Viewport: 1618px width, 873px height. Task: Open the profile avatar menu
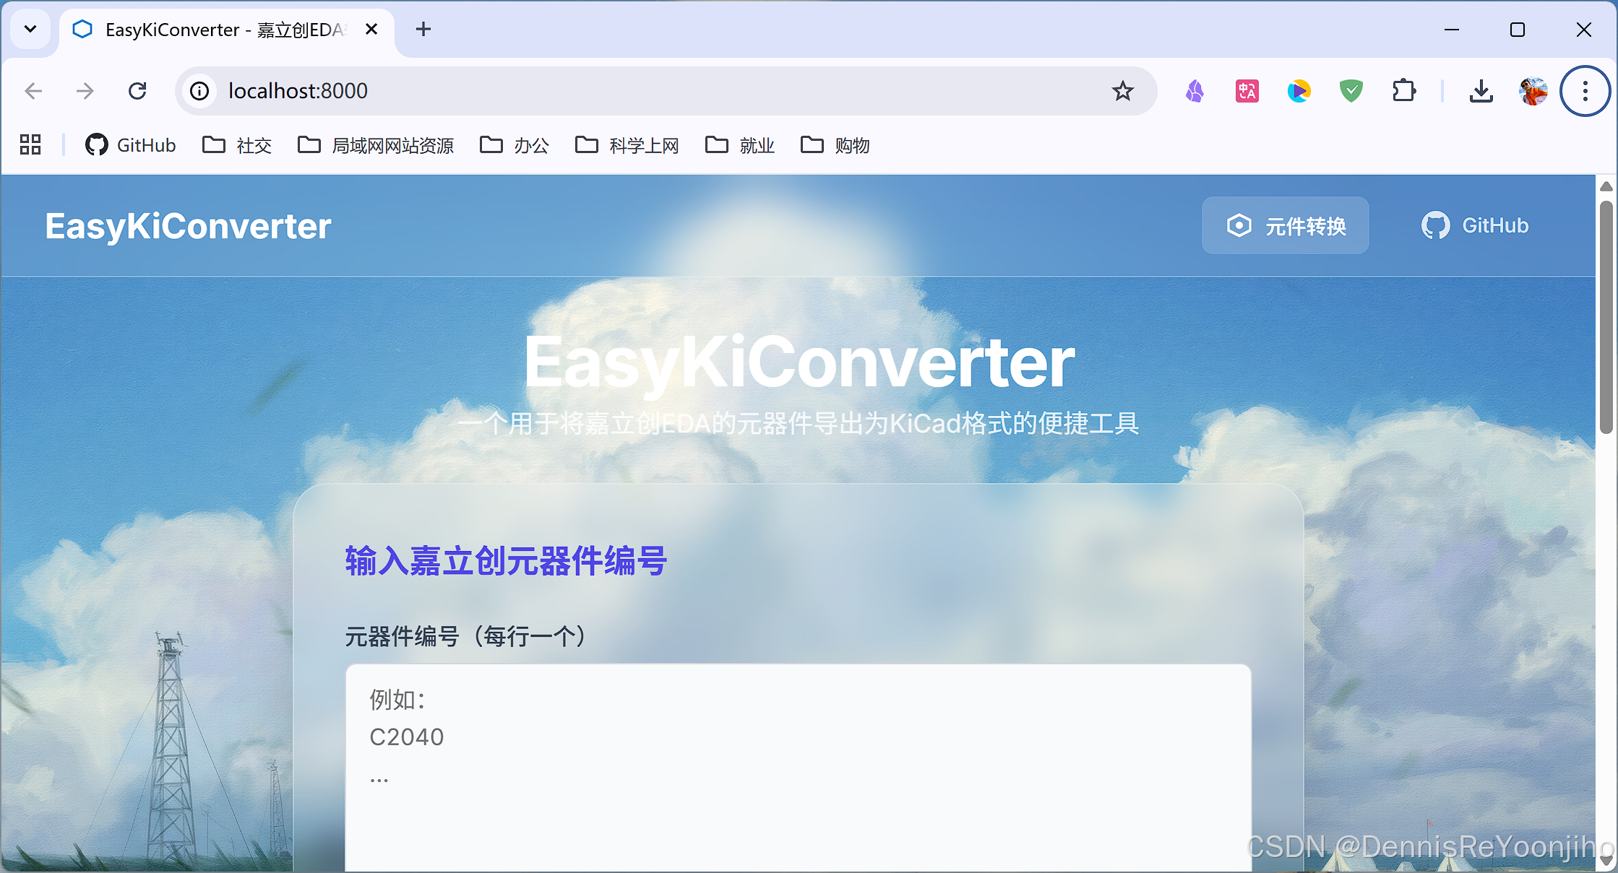[1533, 91]
